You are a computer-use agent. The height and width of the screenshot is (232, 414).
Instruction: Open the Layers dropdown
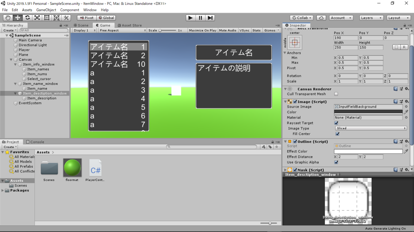click(x=371, y=18)
